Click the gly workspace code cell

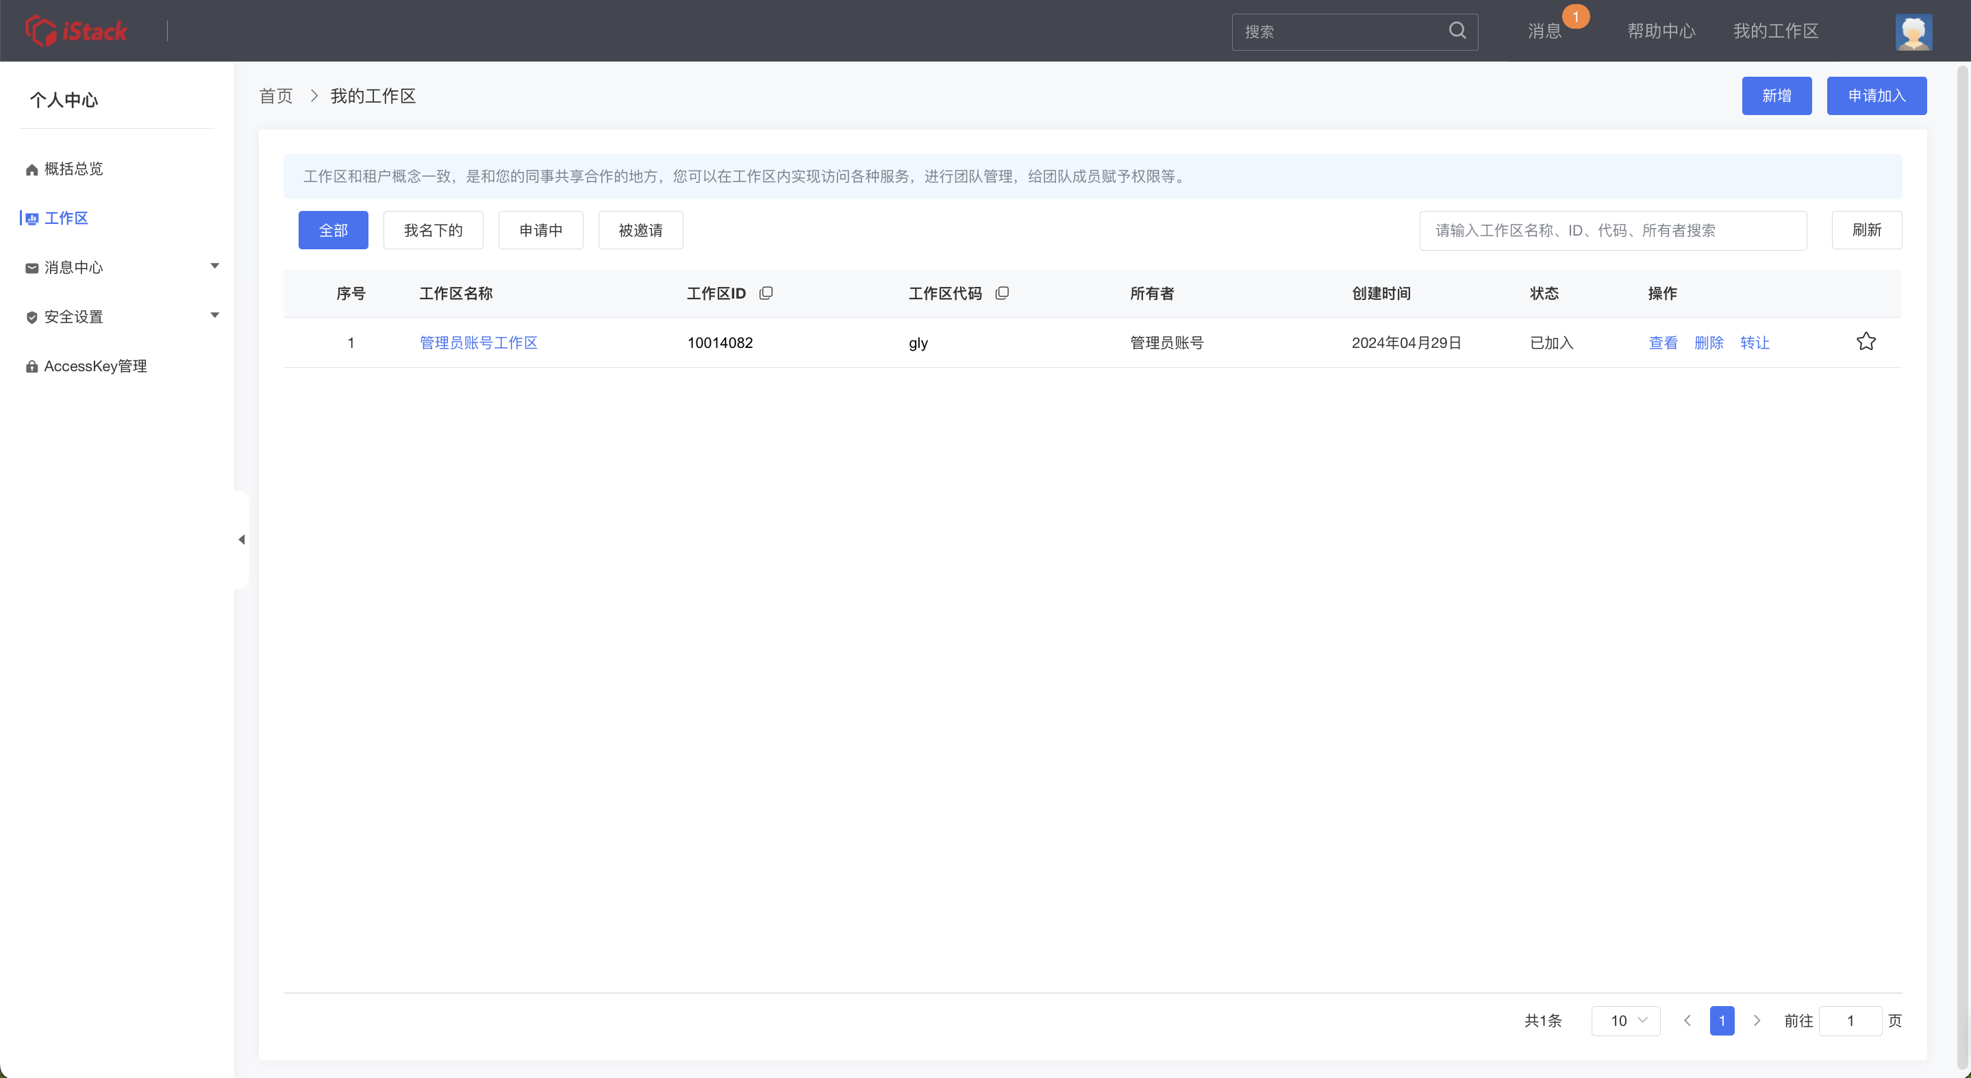918,342
